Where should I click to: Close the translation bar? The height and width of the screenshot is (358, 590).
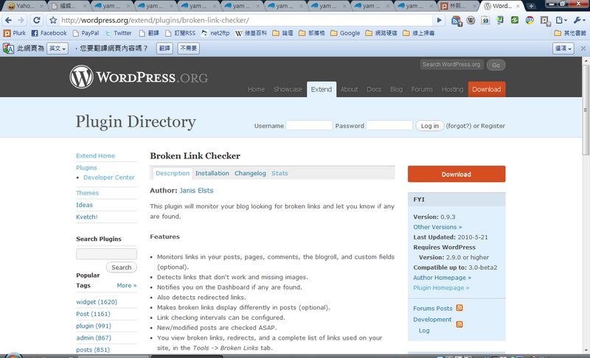point(583,48)
